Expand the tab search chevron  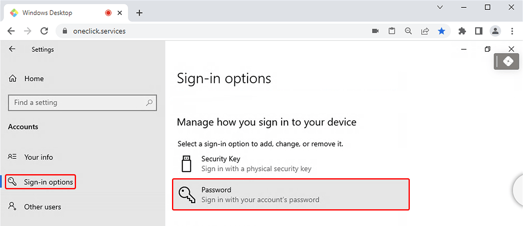[440, 7]
